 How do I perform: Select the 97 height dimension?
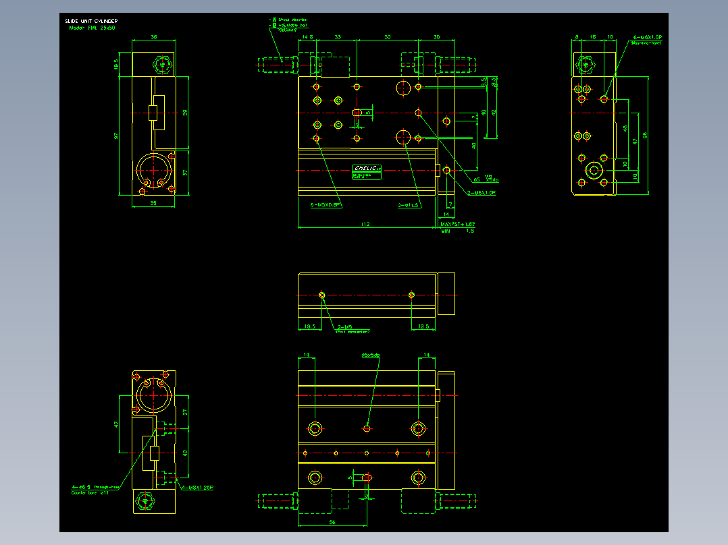[x=116, y=136]
